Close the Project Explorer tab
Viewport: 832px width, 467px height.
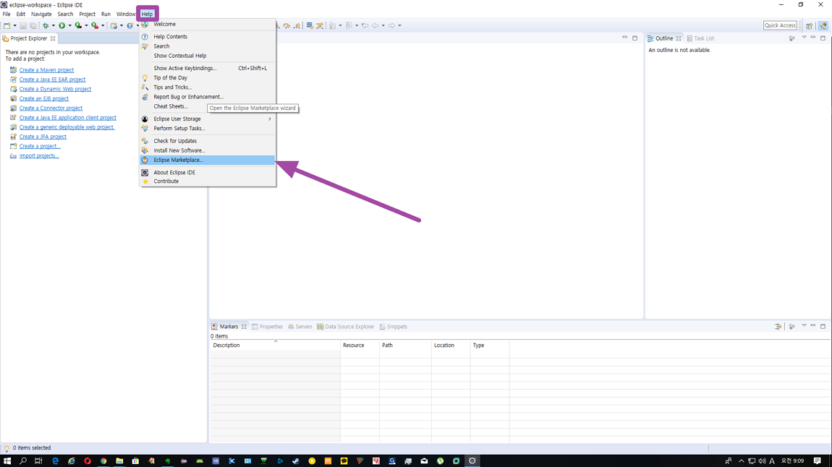click(53, 39)
